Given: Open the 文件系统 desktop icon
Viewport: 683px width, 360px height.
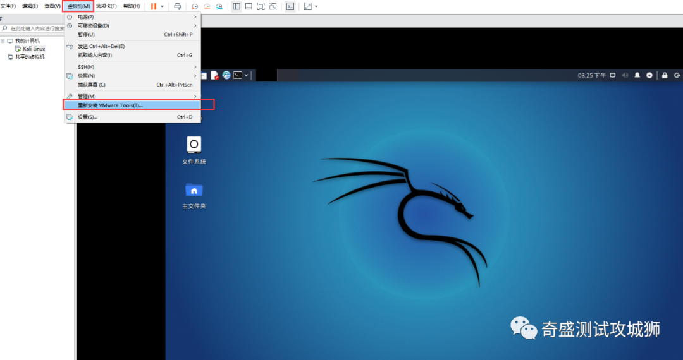Looking at the screenshot, I should 194,150.
